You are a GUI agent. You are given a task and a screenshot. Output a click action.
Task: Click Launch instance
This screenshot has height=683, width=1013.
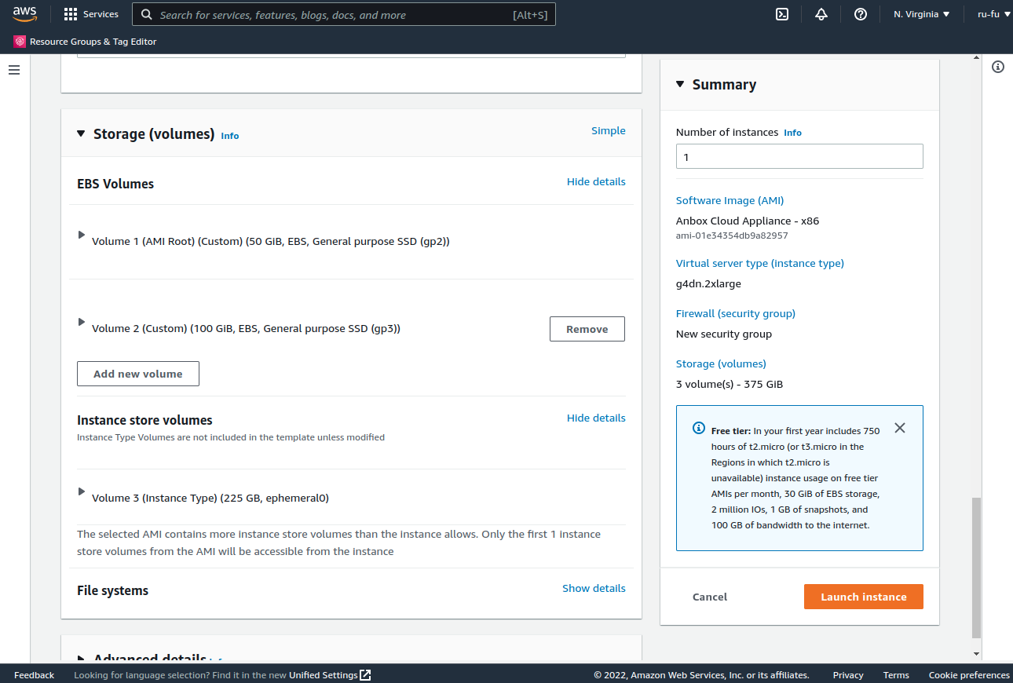click(864, 597)
